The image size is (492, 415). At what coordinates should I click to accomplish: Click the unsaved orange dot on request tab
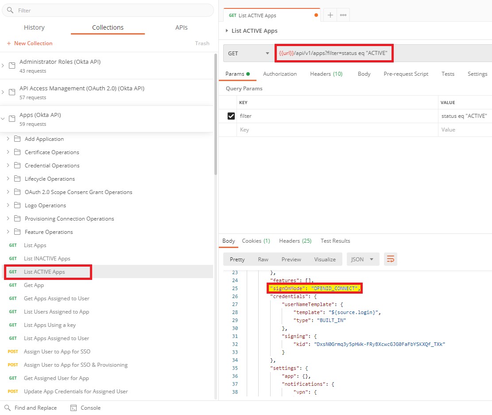pyautogui.click(x=316, y=15)
